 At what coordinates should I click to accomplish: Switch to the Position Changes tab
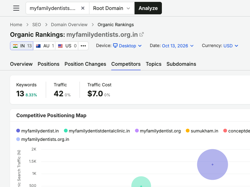(85, 64)
